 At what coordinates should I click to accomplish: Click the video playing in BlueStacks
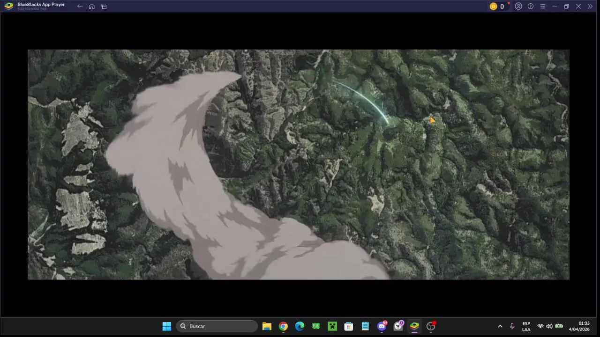tap(299, 165)
